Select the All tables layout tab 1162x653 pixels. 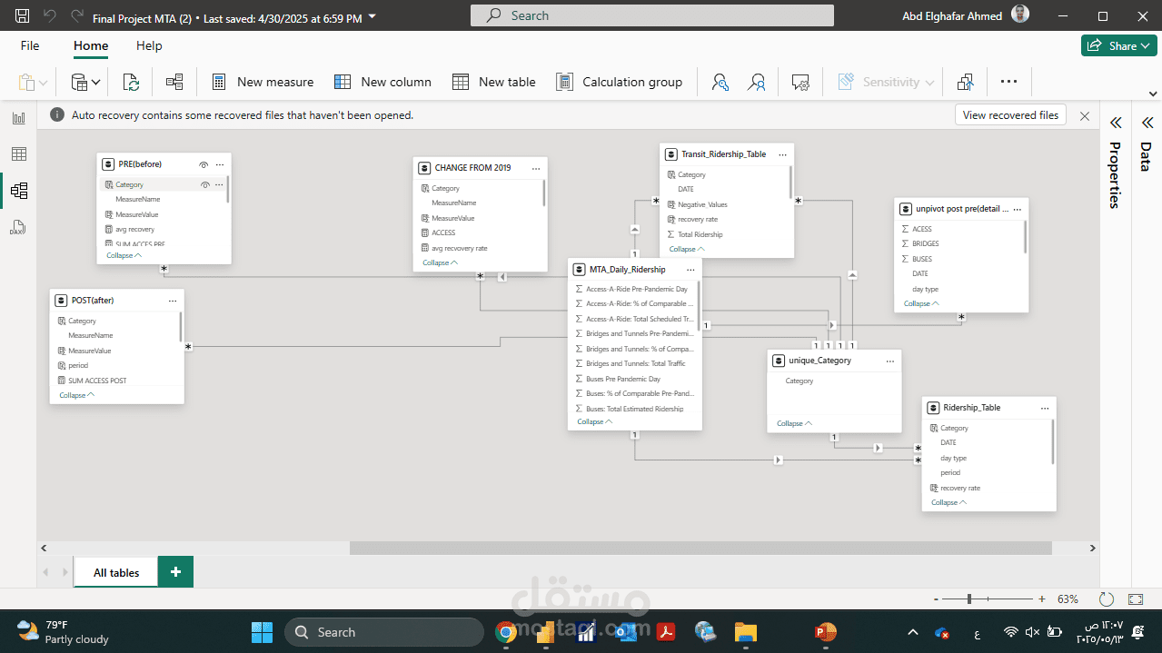point(116,572)
